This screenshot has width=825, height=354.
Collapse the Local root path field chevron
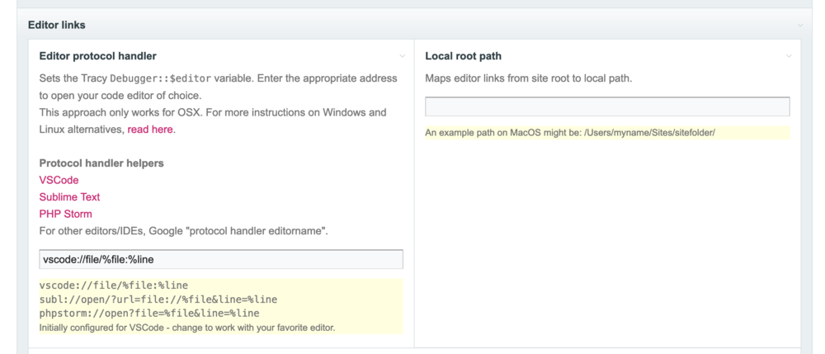click(x=789, y=56)
